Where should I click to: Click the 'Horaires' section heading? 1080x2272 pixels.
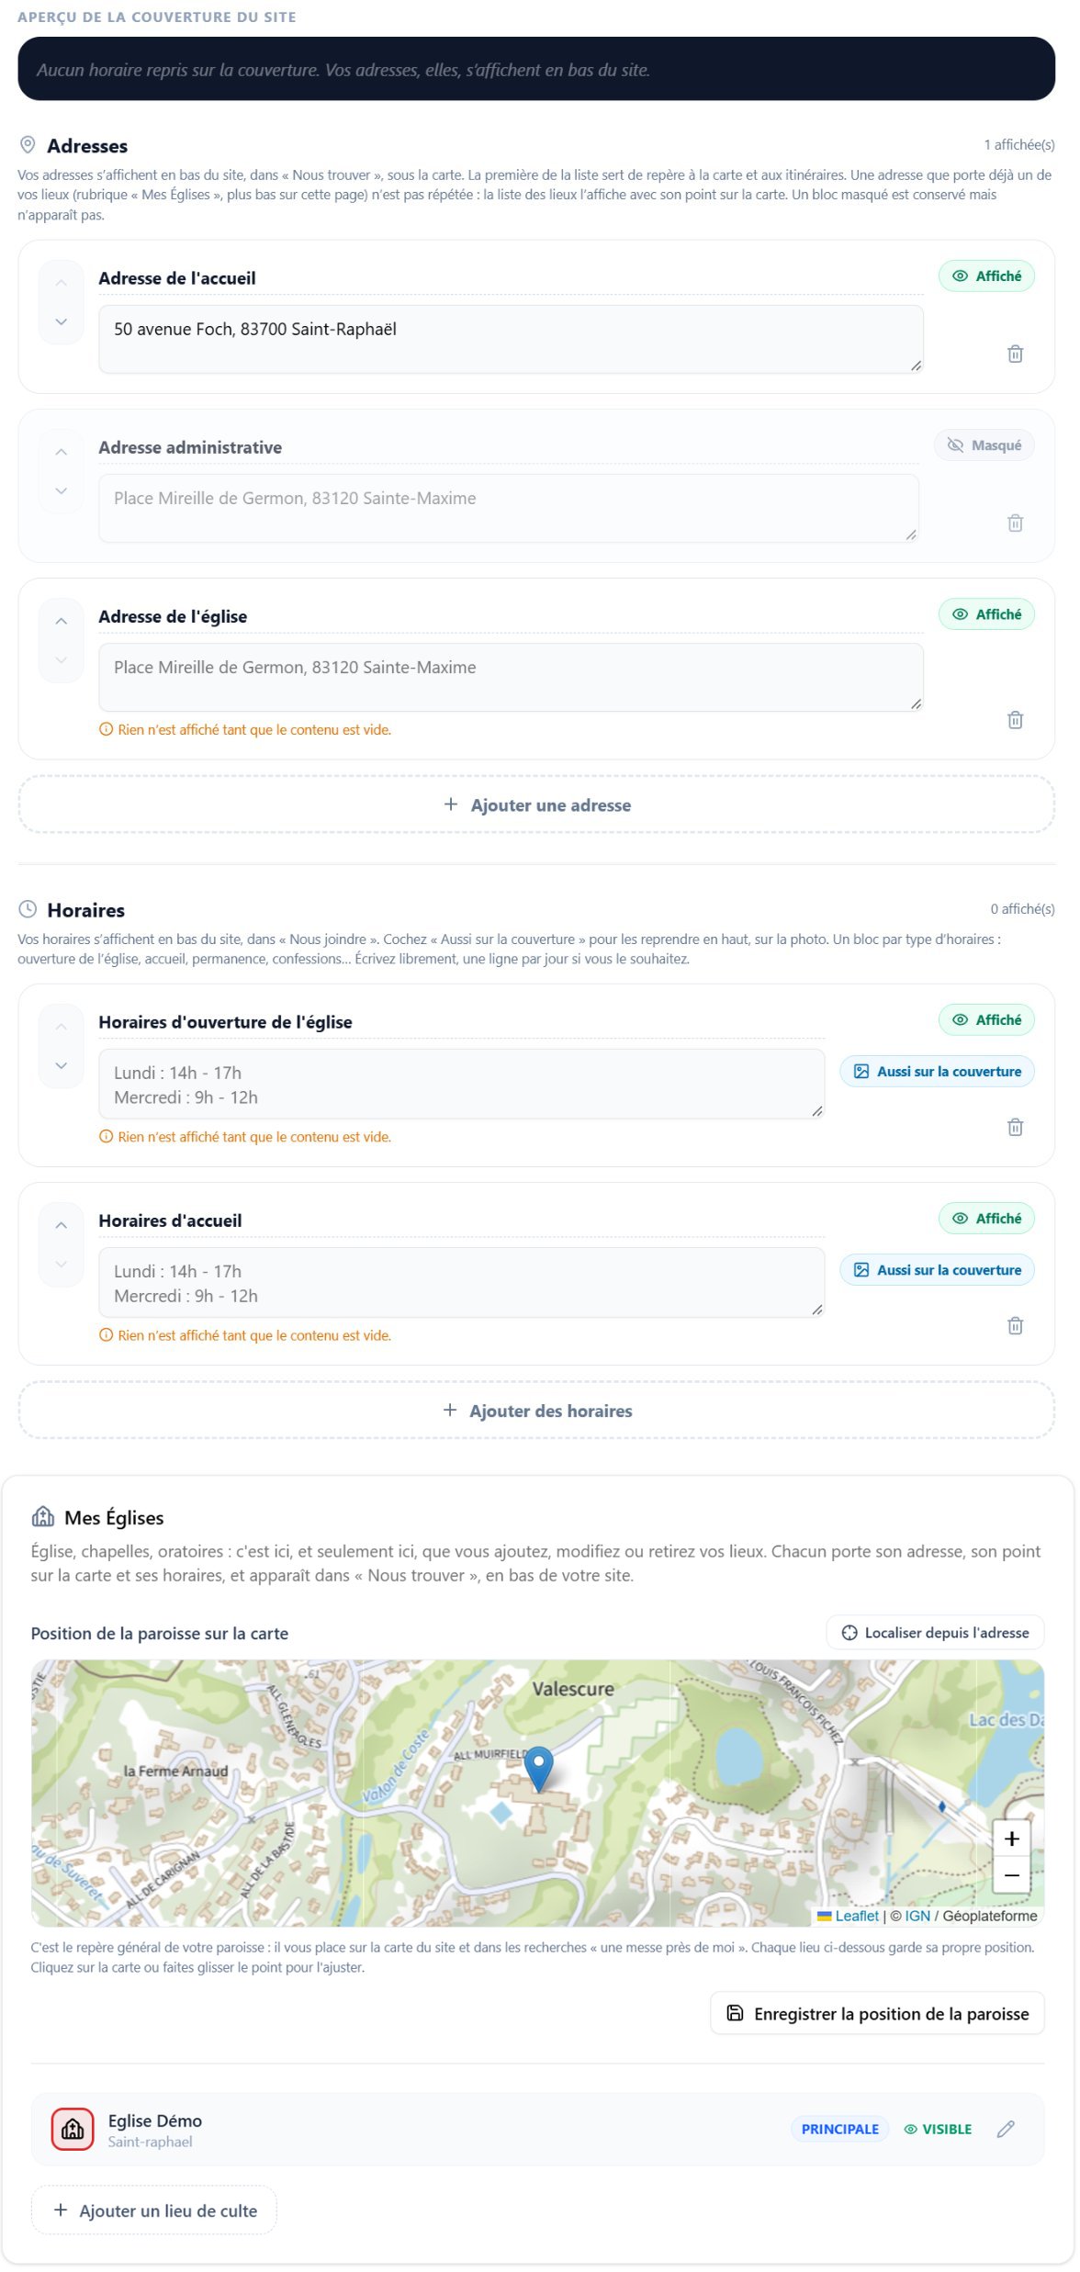[86, 911]
